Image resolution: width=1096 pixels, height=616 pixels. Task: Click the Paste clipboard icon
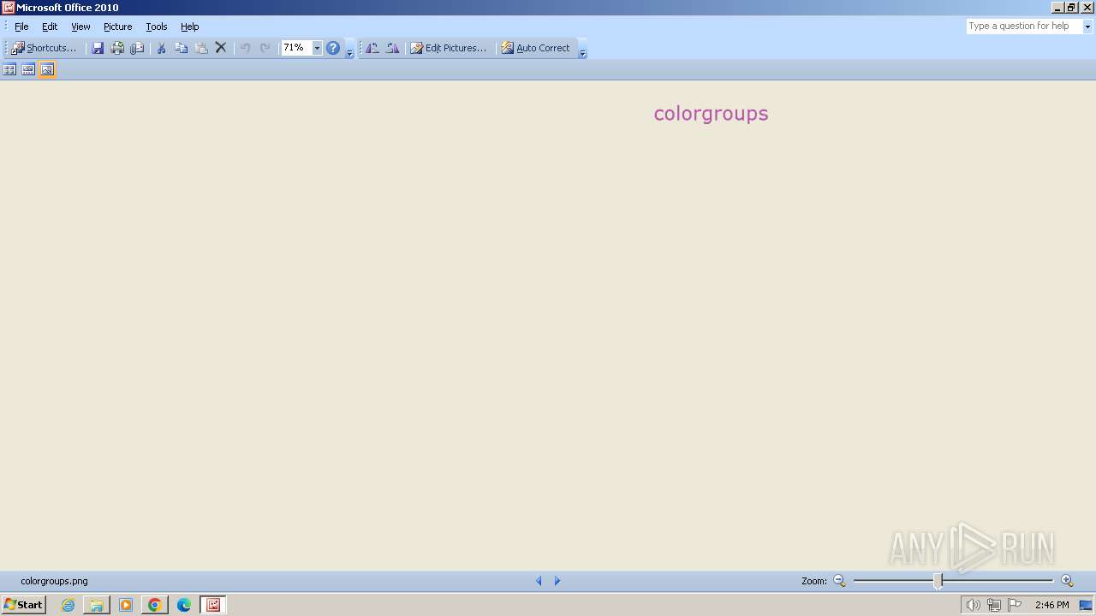point(201,48)
